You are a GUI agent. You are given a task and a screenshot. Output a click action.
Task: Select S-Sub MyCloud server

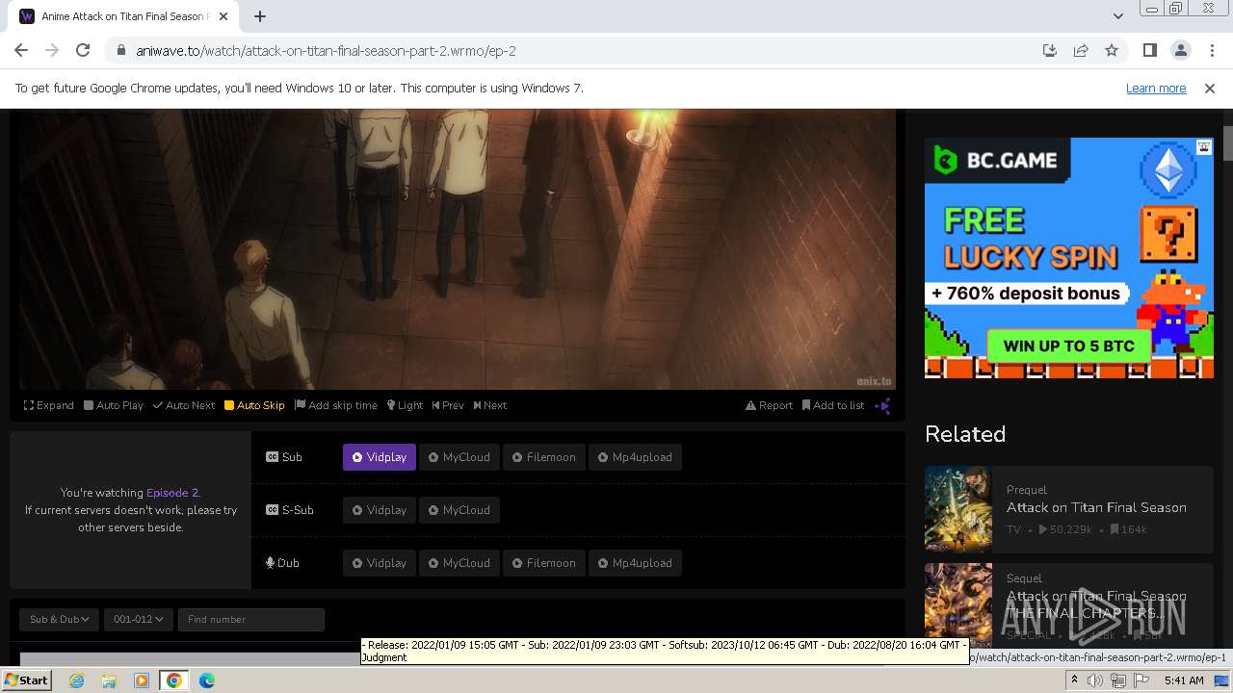(x=459, y=510)
